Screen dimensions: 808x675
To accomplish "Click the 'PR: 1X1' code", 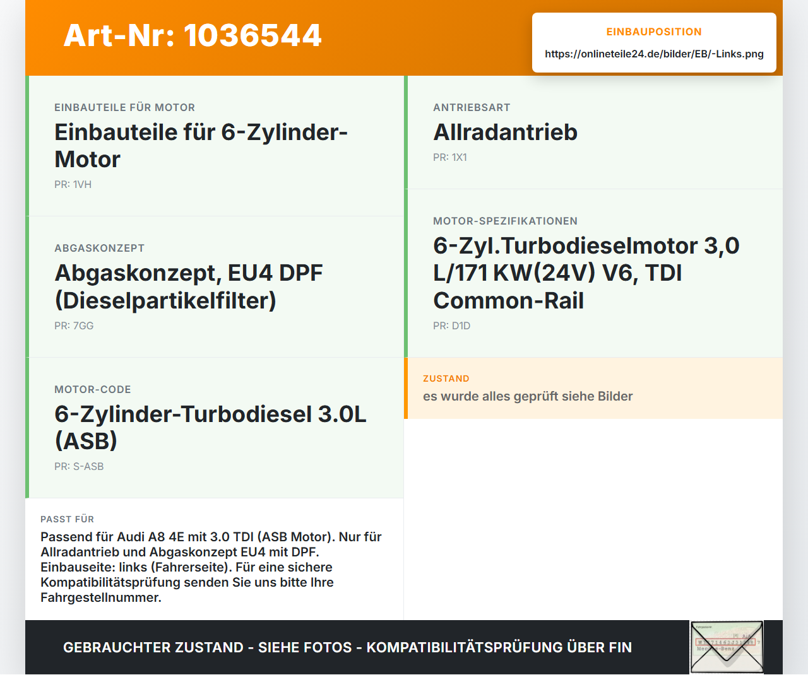I will click(x=450, y=157).
